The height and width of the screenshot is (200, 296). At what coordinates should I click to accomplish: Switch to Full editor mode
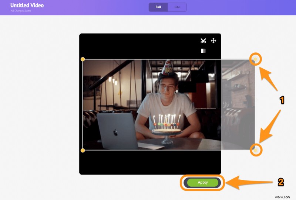pos(158,7)
